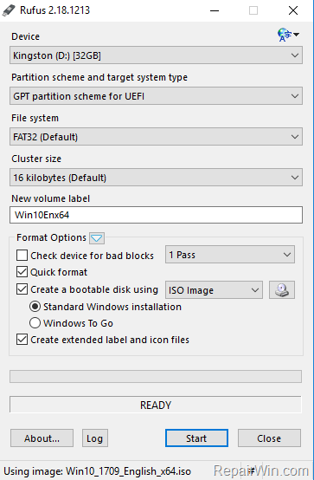Choose the Windows To Go option

(35, 323)
